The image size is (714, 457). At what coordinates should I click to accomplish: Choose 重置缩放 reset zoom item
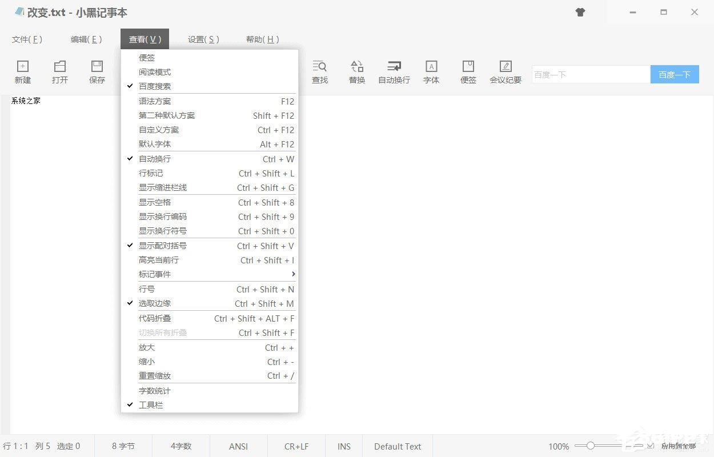pos(210,376)
